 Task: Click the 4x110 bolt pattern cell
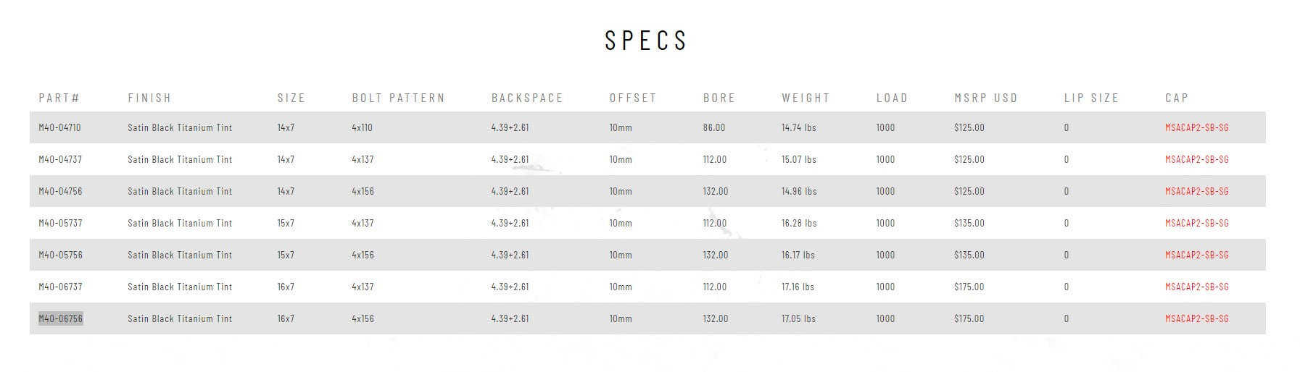362,127
